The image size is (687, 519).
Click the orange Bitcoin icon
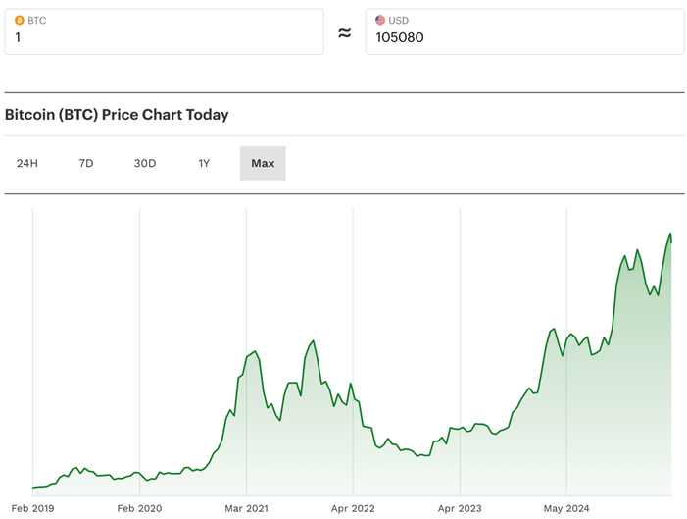pos(20,21)
